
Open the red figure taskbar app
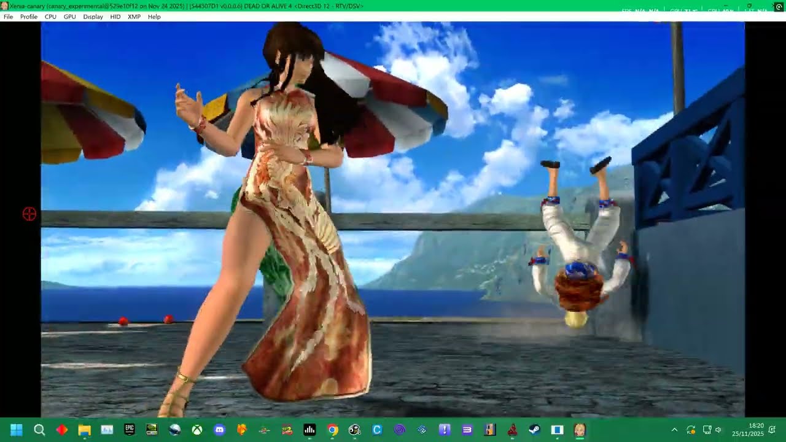[x=512, y=430]
